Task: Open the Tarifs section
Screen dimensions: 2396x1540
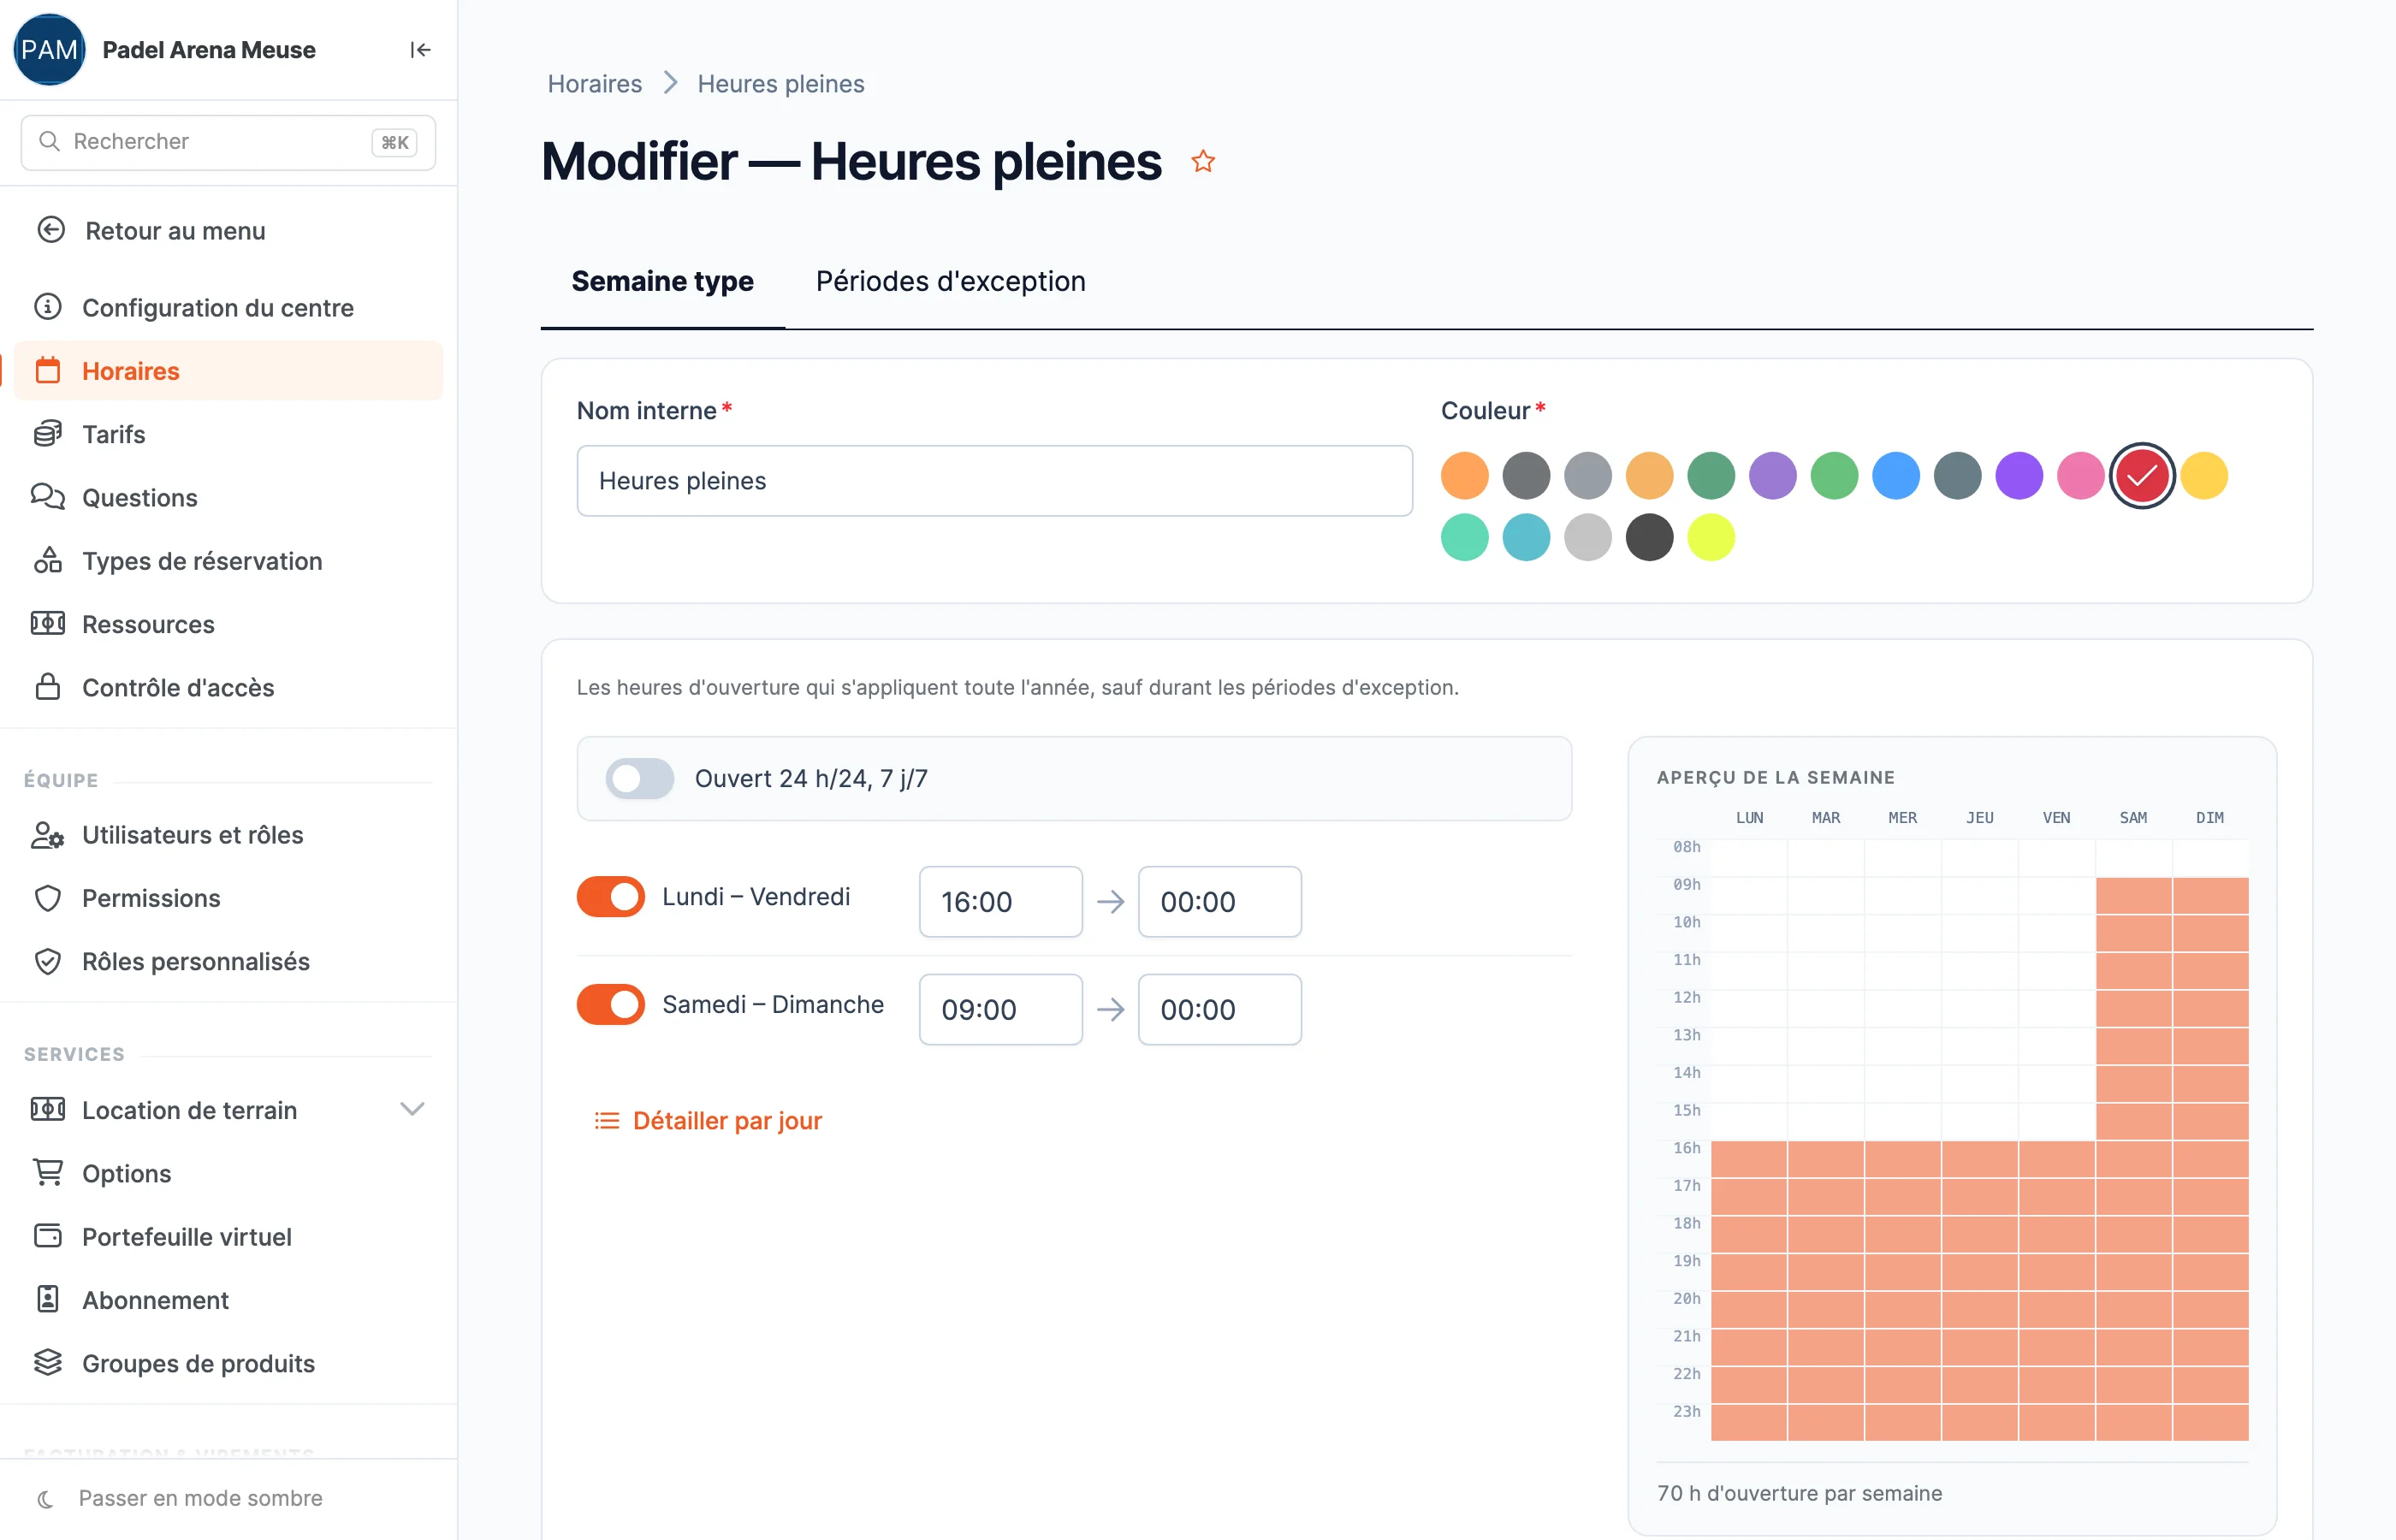Action: pos(229,434)
